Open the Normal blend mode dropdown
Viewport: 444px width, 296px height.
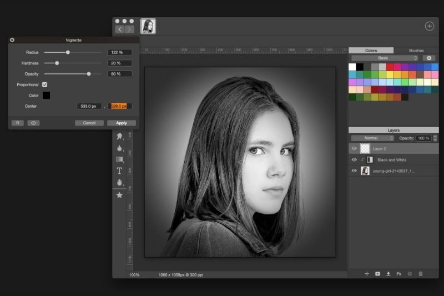(372, 138)
